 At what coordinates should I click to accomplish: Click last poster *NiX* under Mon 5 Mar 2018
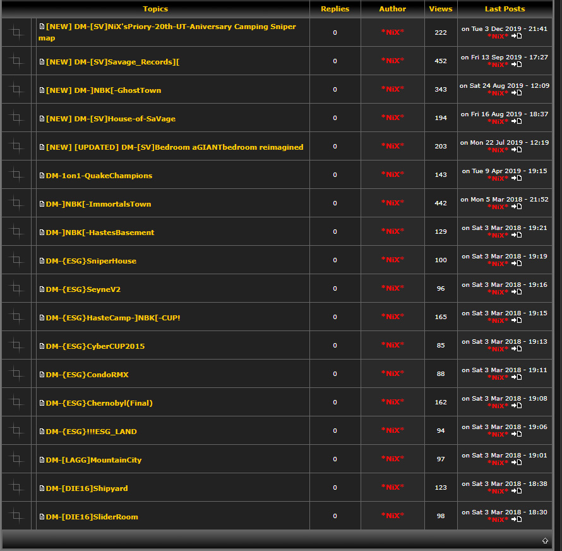[x=498, y=207]
